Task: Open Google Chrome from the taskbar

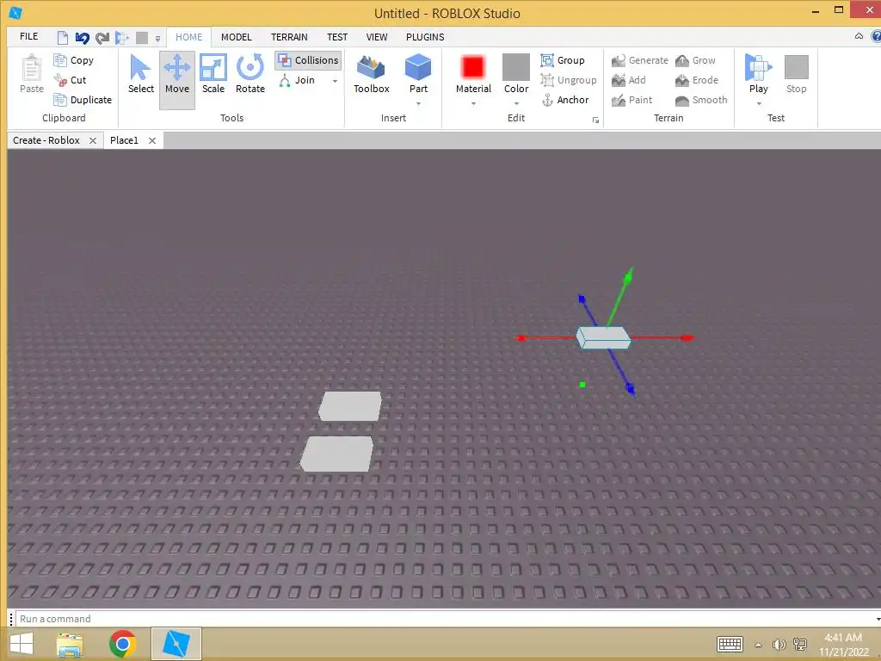Action: click(122, 644)
